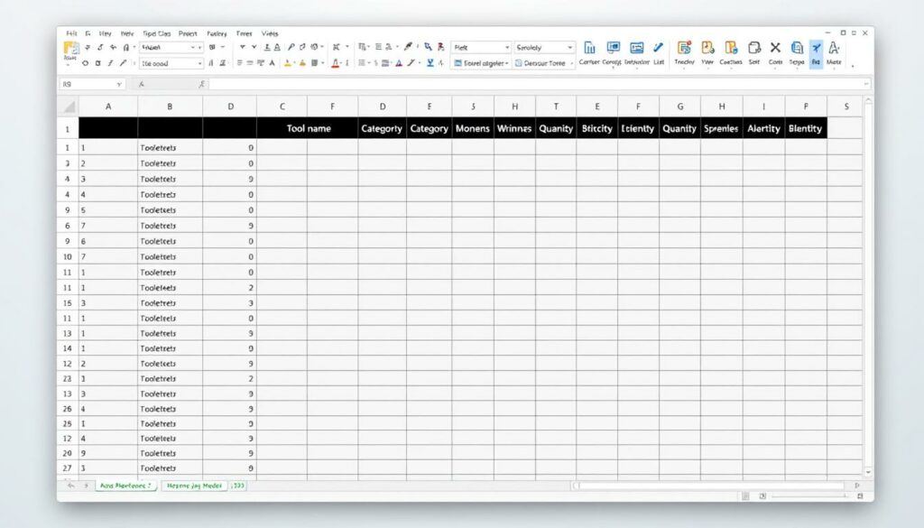Screen dimensions: 924x528
Task: Click the paintbrush icon in the upper toolbar row
Action: coord(408,47)
